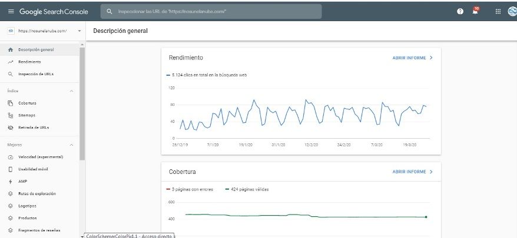Open notifications bell with 10 badge
The image size is (517, 238).
475,11
